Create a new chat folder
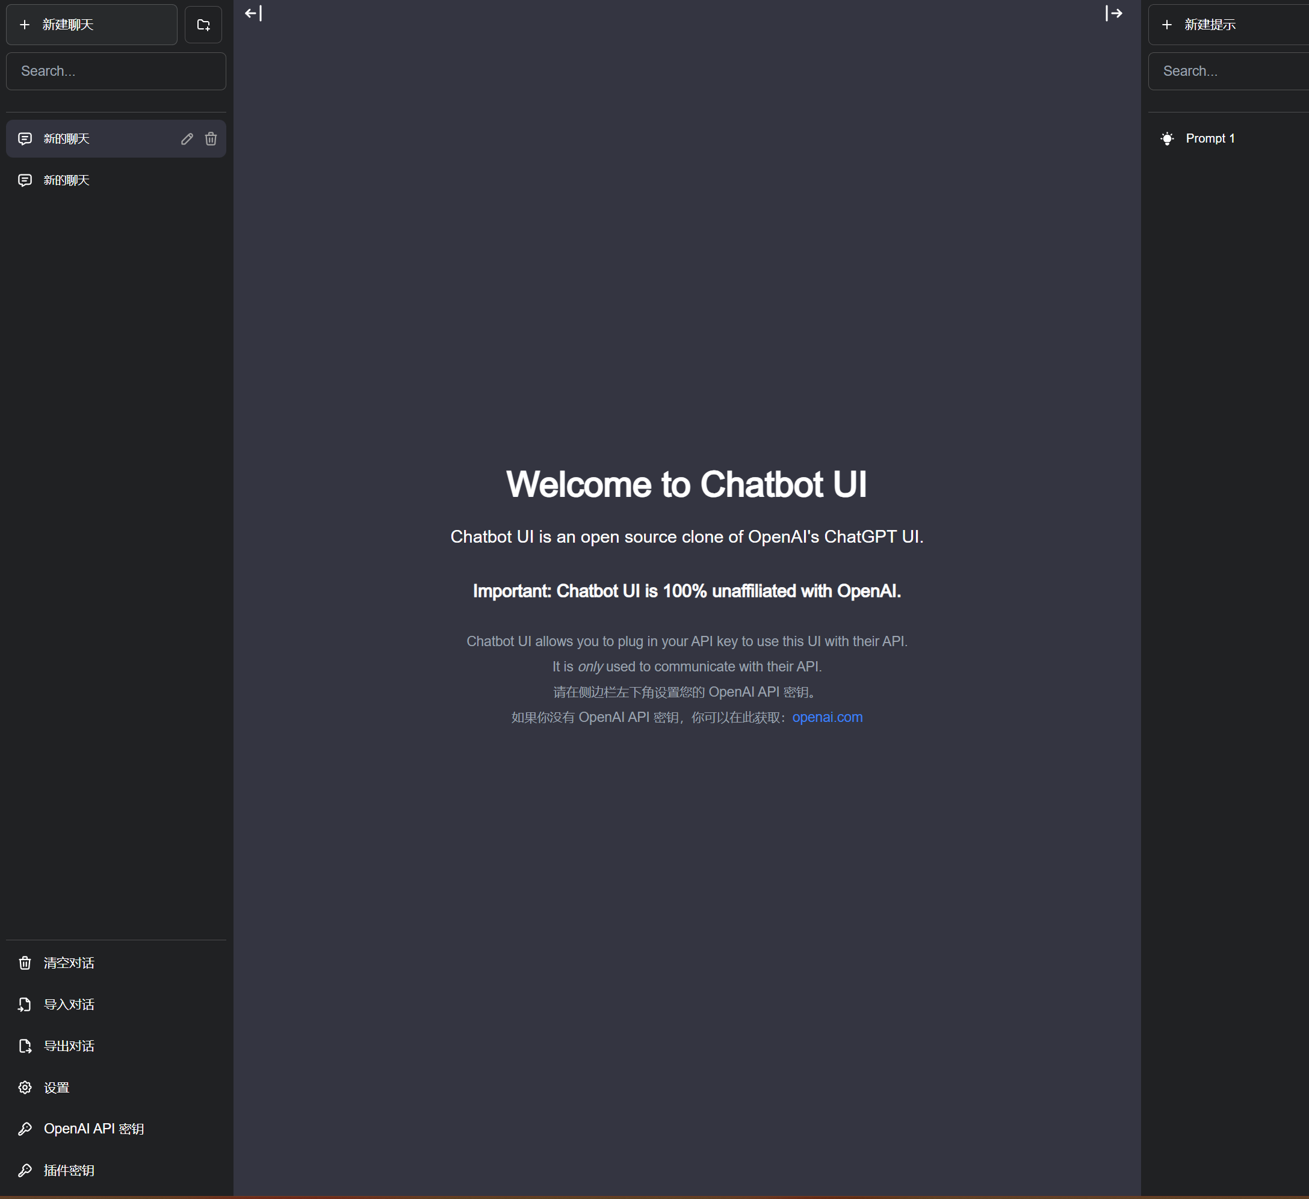Image resolution: width=1309 pixels, height=1199 pixels. tap(203, 24)
